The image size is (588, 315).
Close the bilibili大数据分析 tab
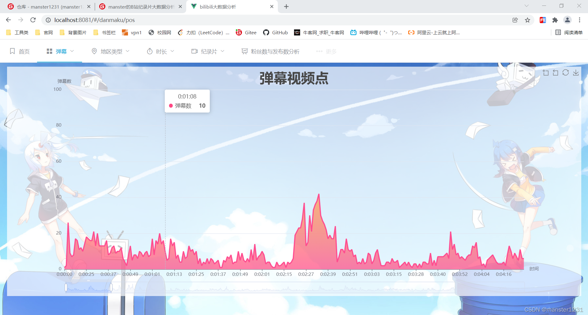272,6
